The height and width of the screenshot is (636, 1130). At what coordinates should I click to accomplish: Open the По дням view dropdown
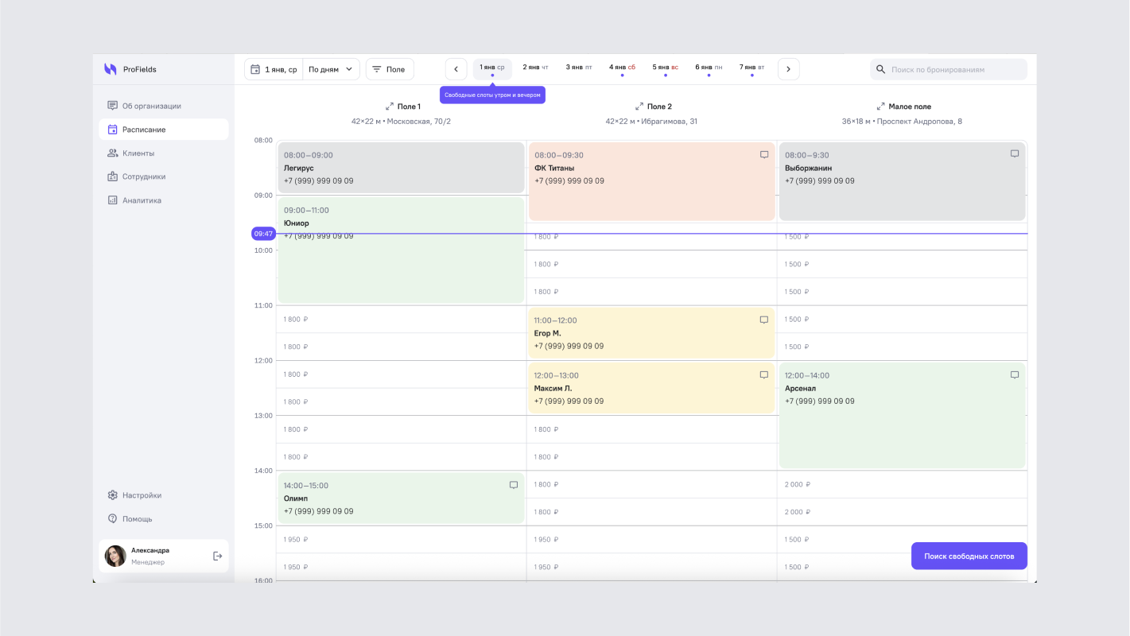(331, 69)
